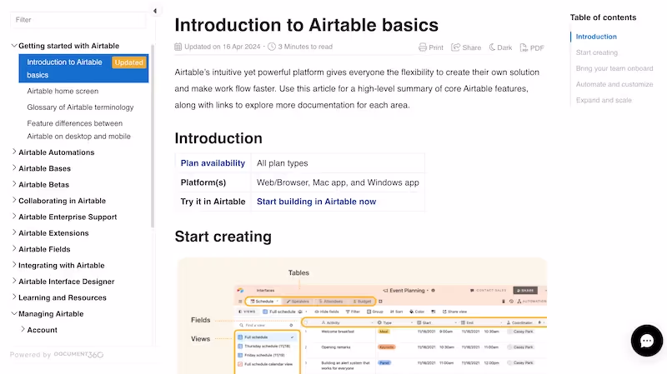Expand Airtable Enterprise Support category
The height and width of the screenshot is (374, 667).
[x=14, y=217]
